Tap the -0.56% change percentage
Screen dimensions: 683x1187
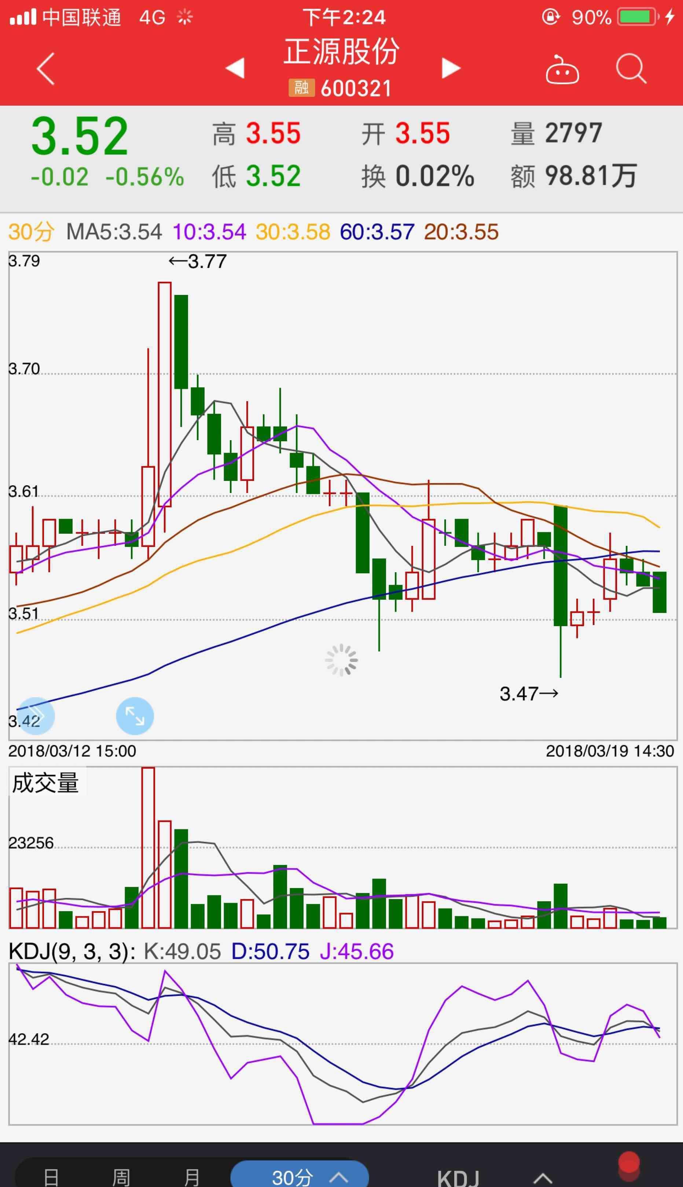pyautogui.click(x=144, y=177)
